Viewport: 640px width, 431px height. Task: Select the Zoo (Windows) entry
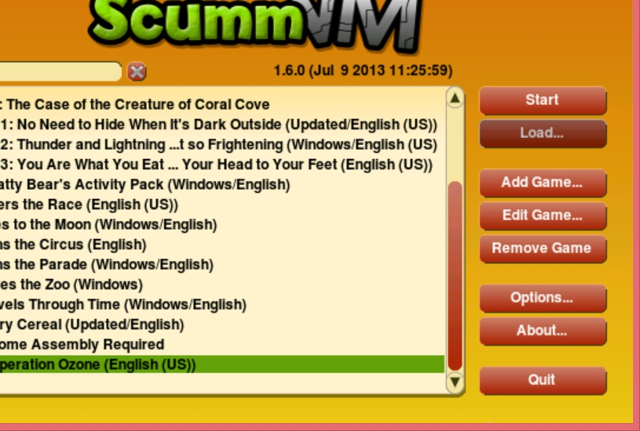click(x=222, y=284)
